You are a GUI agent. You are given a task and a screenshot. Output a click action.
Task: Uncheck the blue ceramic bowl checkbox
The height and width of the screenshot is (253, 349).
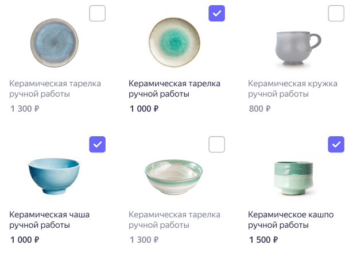pyautogui.click(x=97, y=144)
